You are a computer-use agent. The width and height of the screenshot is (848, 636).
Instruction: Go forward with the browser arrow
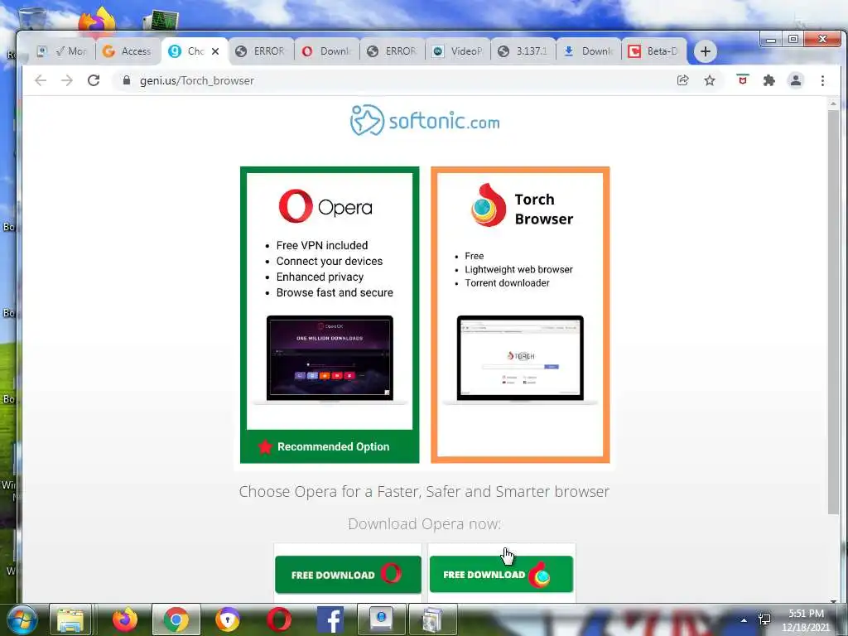click(x=66, y=80)
